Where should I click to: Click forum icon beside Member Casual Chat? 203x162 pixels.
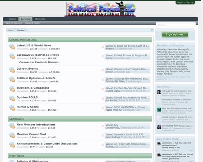(12, 135)
